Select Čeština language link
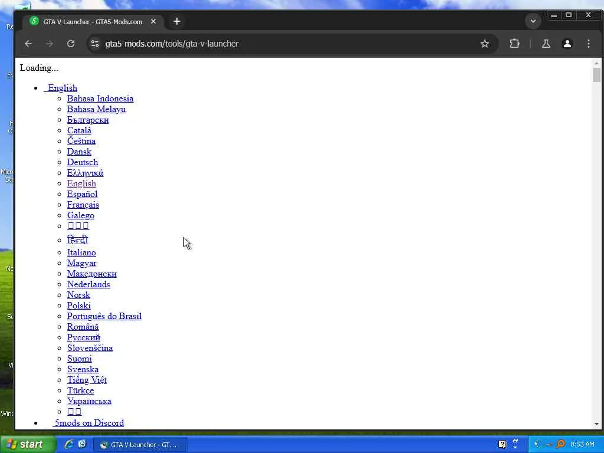The height and width of the screenshot is (453, 604). tap(81, 141)
